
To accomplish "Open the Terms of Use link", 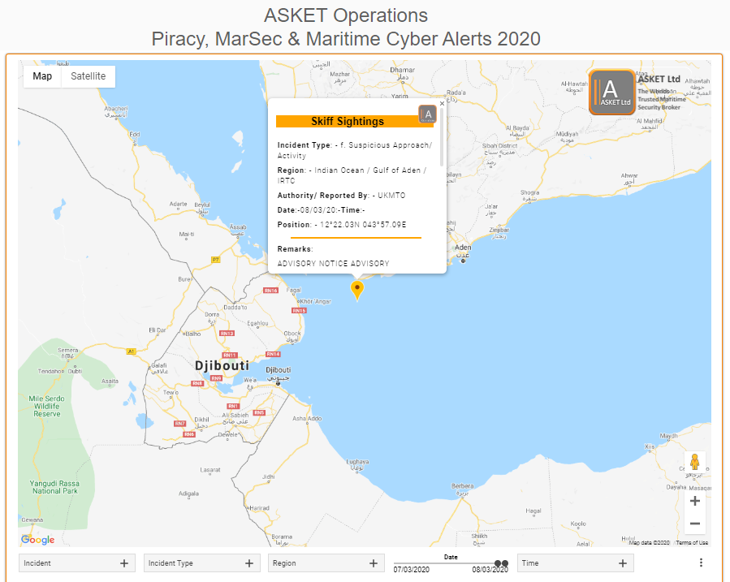I will (x=692, y=542).
